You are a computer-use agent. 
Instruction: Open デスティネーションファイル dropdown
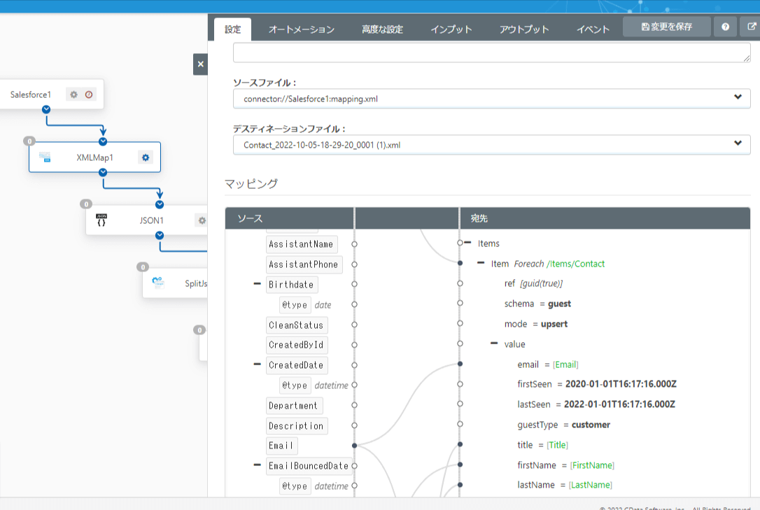(x=491, y=145)
